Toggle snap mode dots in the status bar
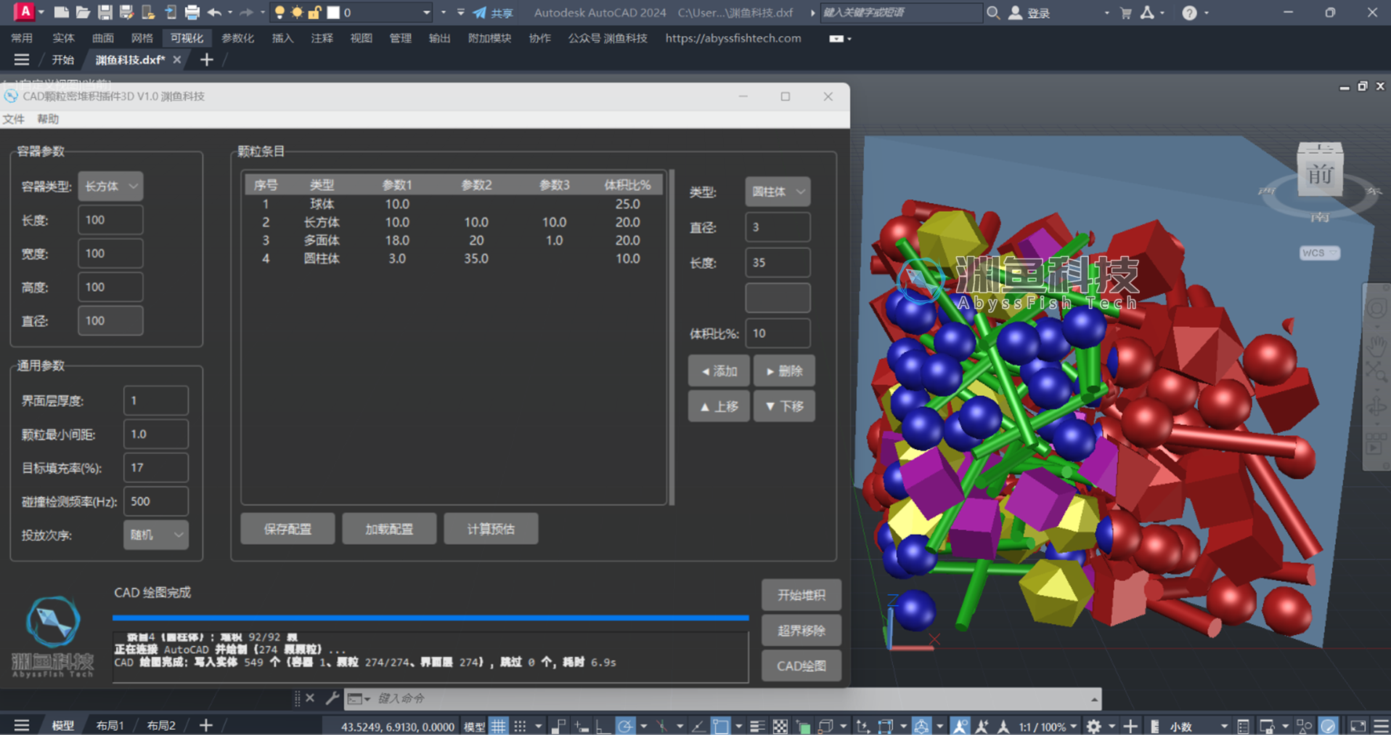 [x=520, y=726]
